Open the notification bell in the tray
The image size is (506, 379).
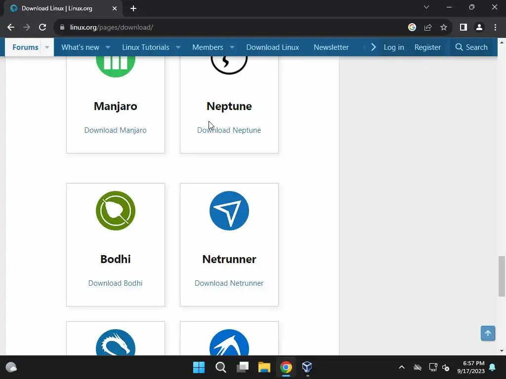(493, 367)
